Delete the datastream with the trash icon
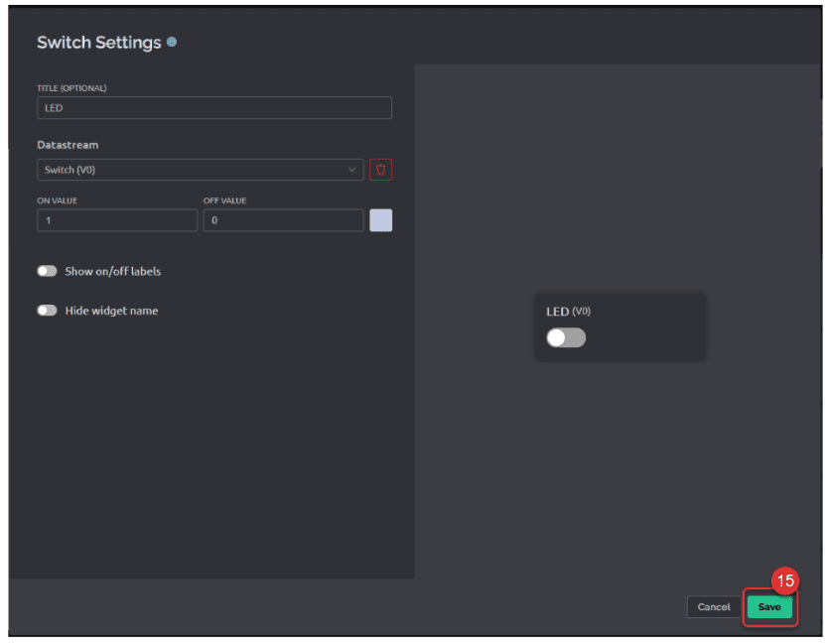The width and height of the screenshot is (825, 644). 380,170
